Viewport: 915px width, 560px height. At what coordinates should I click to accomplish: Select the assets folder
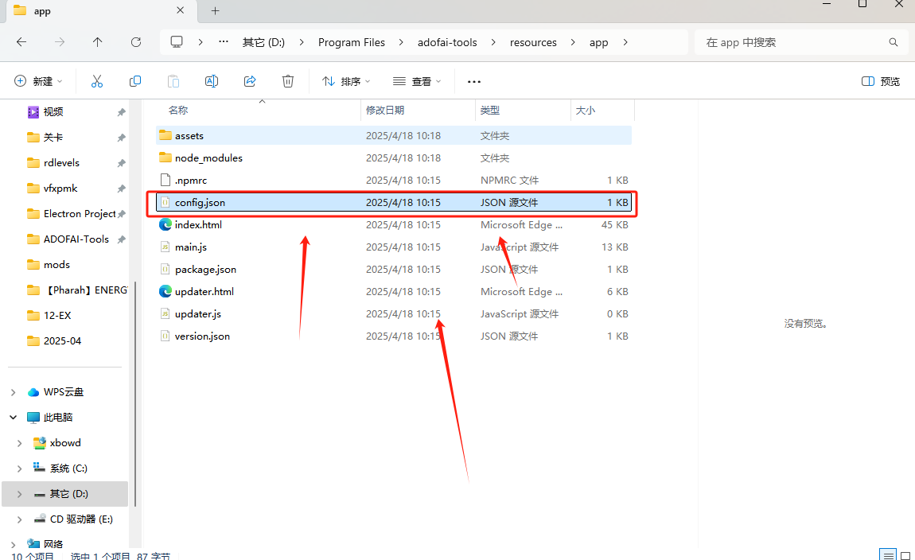[394, 135]
